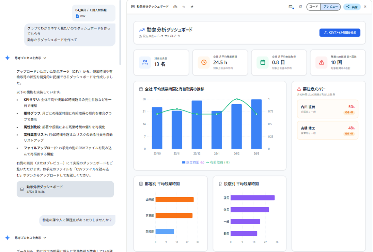
Task: Switch to the プレビュー view
Action: tap(330, 7)
